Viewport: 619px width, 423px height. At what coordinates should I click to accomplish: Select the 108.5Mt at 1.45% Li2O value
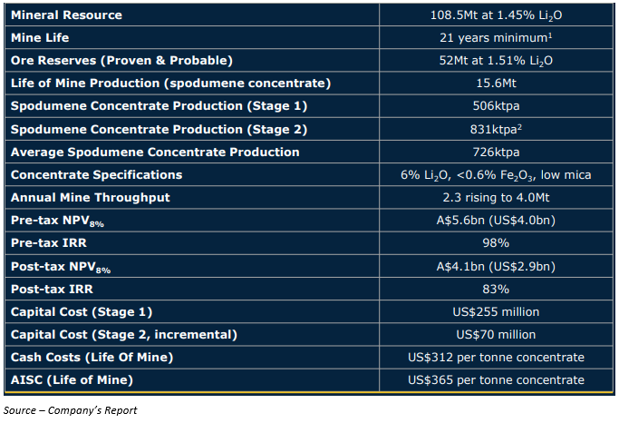[x=496, y=15]
